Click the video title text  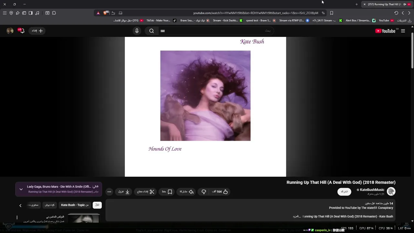341,182
